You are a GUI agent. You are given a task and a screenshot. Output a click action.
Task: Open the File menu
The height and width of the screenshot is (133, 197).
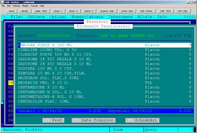coord(3,6)
